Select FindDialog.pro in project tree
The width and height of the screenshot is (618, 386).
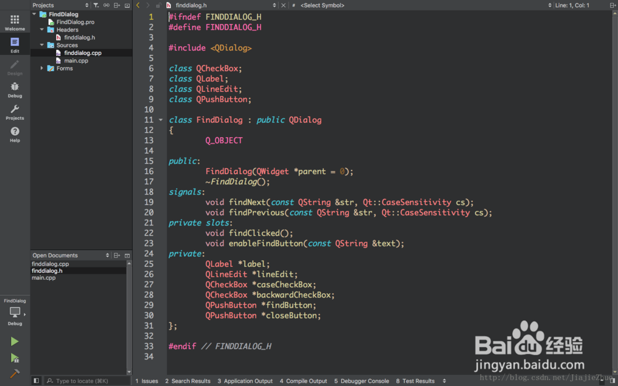pos(75,22)
